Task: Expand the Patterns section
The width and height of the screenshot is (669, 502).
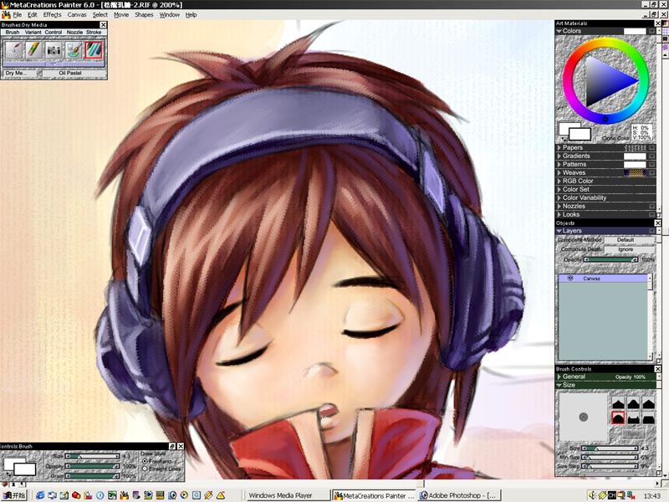Action: pyautogui.click(x=559, y=164)
